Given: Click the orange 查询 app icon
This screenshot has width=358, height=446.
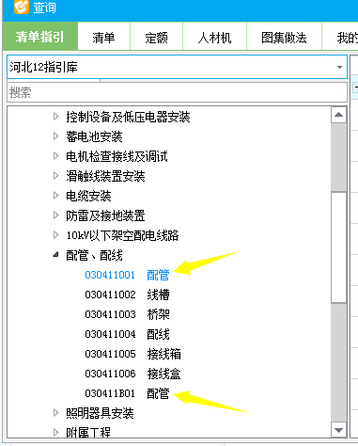Looking at the screenshot, I should point(22,7).
